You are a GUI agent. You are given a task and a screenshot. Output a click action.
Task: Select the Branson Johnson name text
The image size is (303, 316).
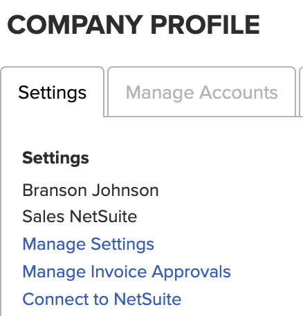(x=91, y=190)
